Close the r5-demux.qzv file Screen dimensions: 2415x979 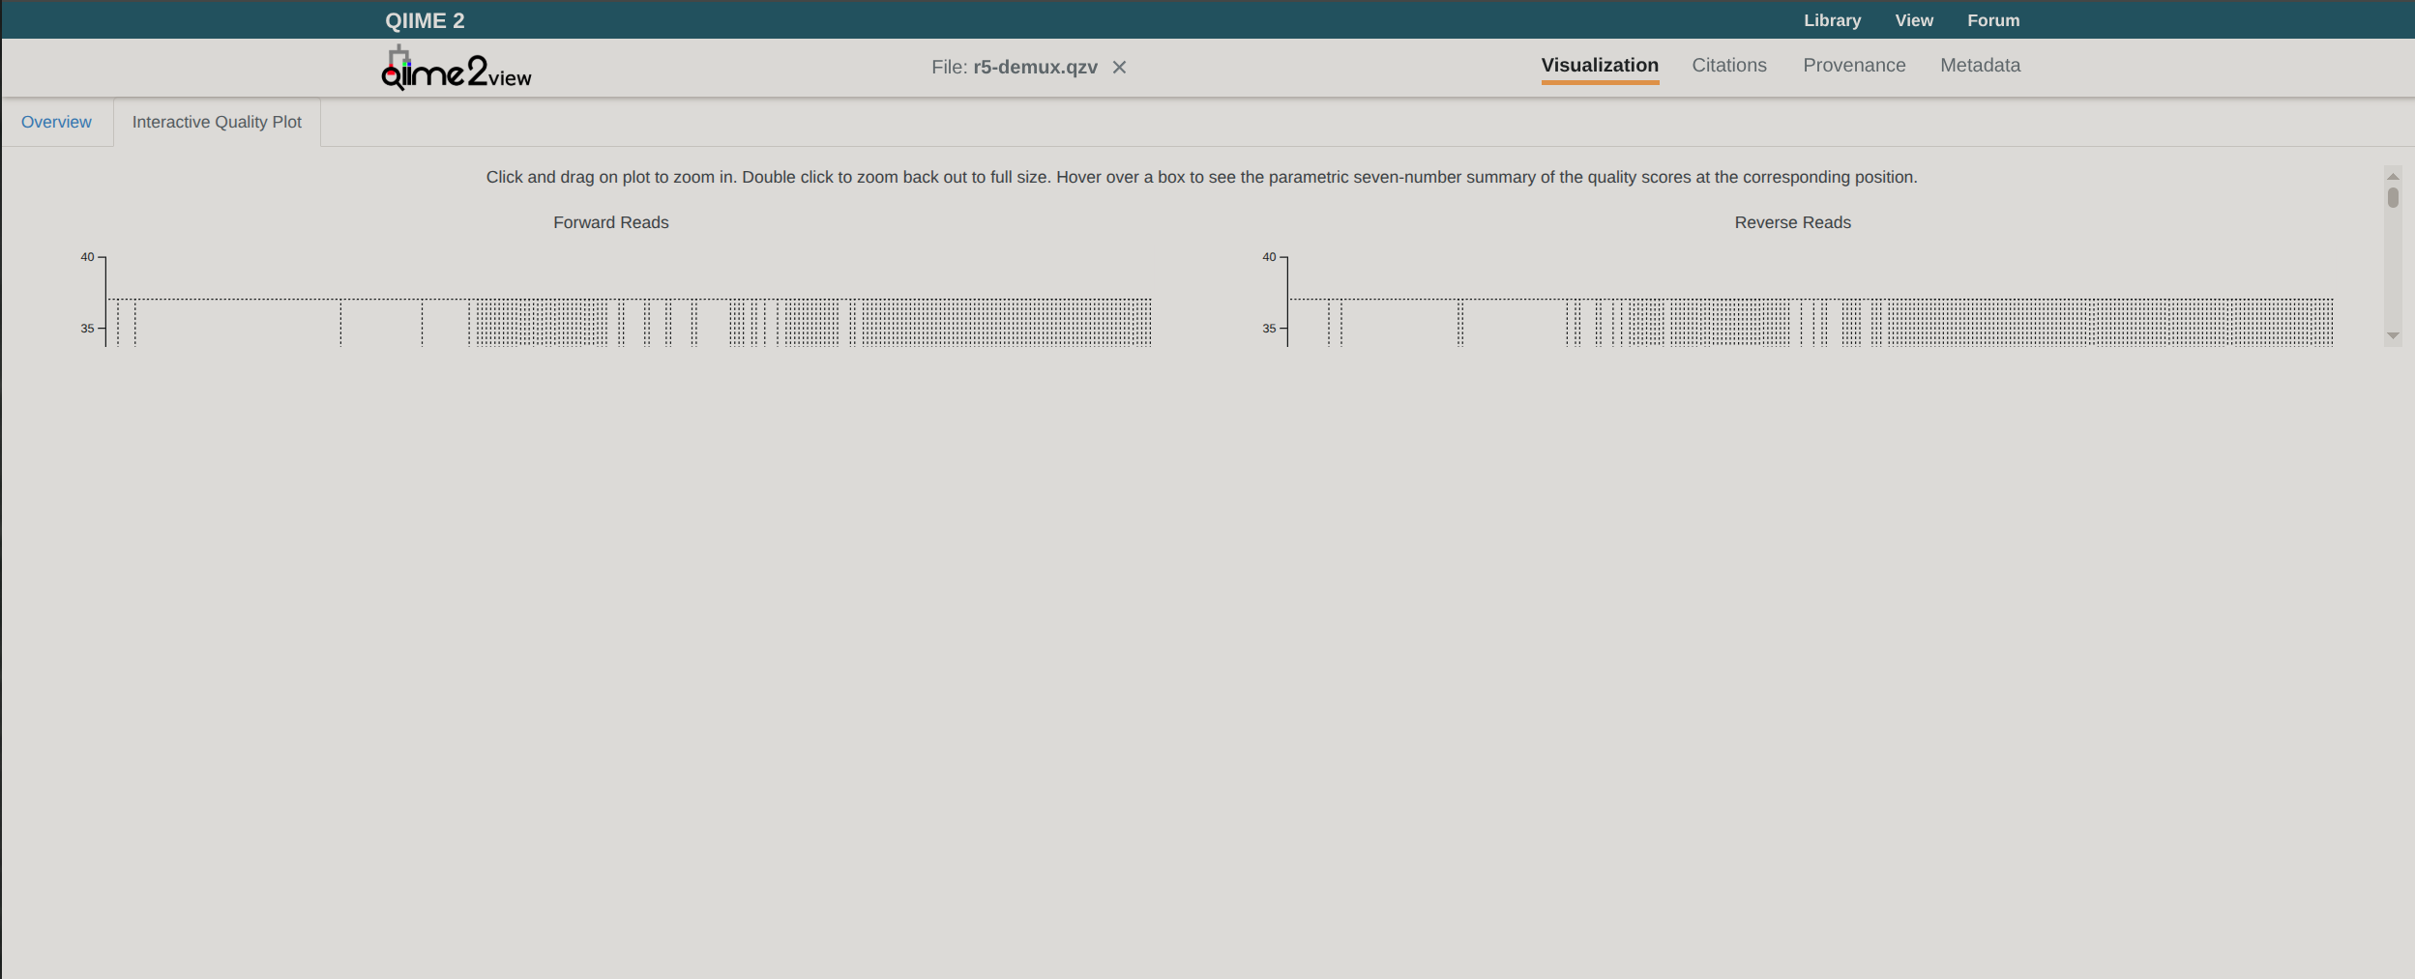click(x=1119, y=68)
